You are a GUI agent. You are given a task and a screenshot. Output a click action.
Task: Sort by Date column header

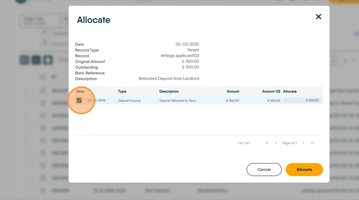80,92
